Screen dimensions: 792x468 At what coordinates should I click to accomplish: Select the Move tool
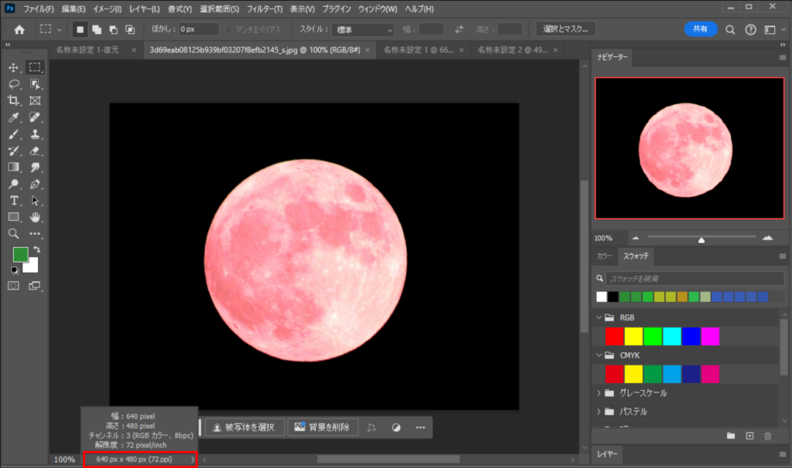(x=14, y=68)
